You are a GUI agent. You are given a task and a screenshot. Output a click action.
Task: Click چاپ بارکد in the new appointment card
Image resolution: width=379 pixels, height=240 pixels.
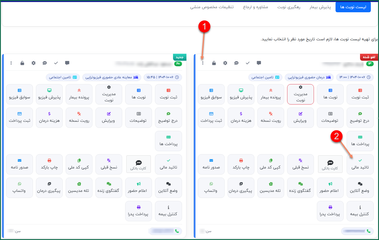[x=49, y=164]
